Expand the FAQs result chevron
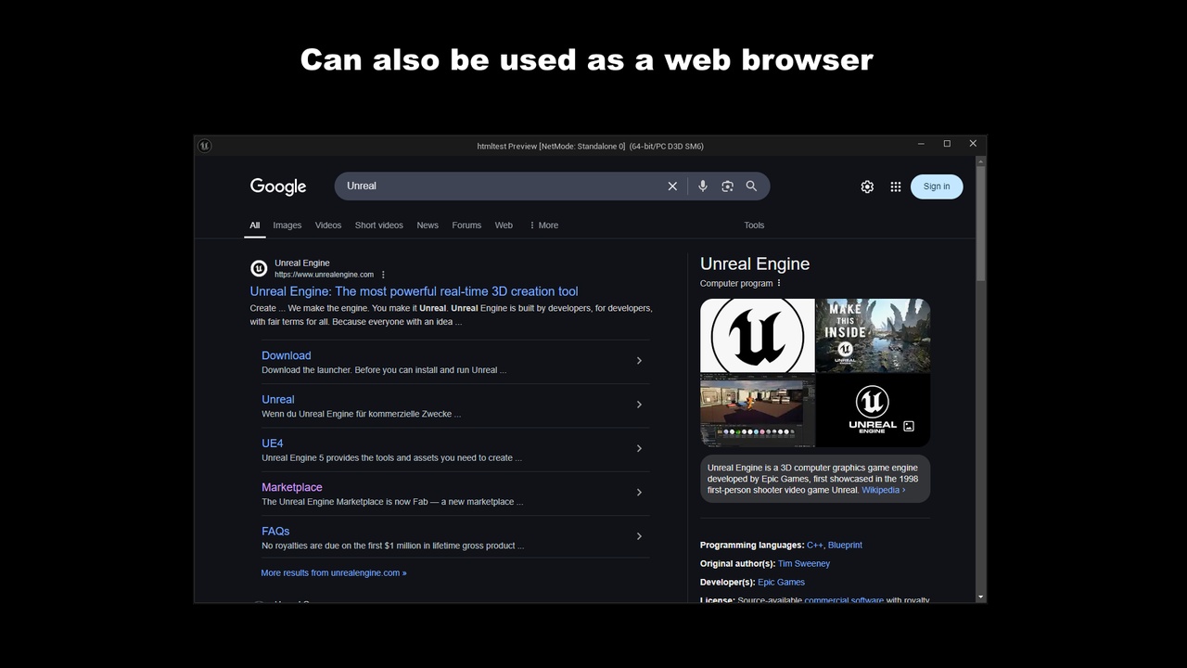The height and width of the screenshot is (668, 1187). [639, 535]
